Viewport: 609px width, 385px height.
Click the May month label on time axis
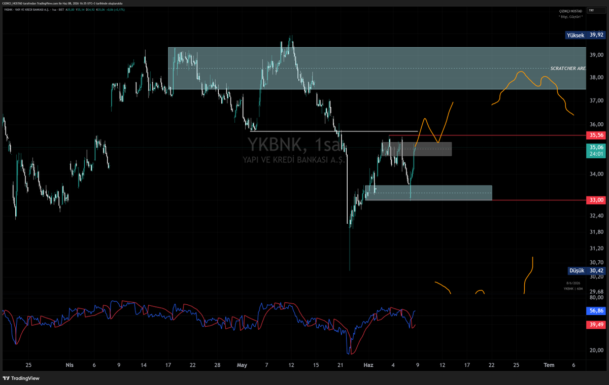242,365
